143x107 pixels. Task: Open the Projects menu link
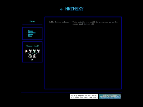(32, 32)
